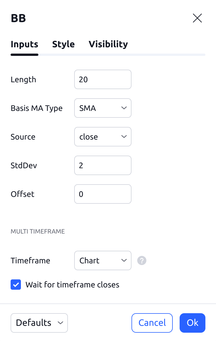This screenshot has width=216, height=341.
Task: Open the Timeframe dropdown set to Chart
Action: (103, 260)
